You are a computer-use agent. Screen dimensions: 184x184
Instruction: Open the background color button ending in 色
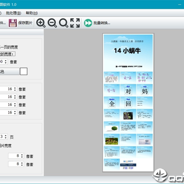click(x=9, y=72)
